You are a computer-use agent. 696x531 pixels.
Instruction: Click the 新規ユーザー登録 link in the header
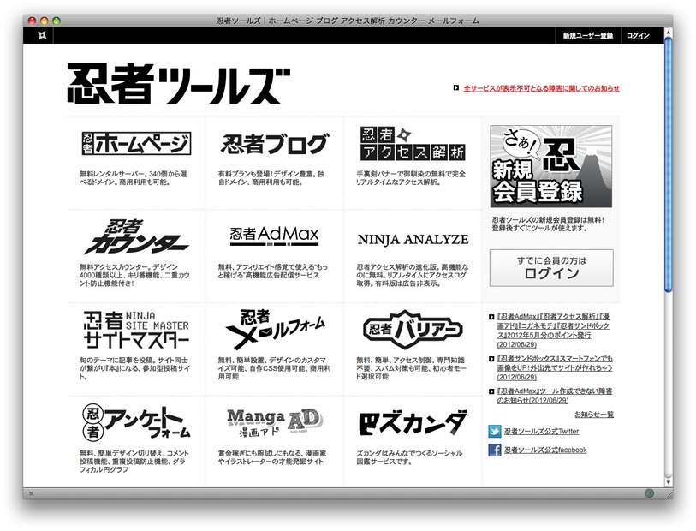(587, 35)
